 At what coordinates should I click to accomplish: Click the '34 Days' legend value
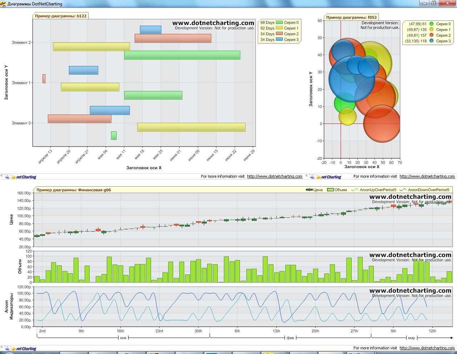pyautogui.click(x=267, y=40)
